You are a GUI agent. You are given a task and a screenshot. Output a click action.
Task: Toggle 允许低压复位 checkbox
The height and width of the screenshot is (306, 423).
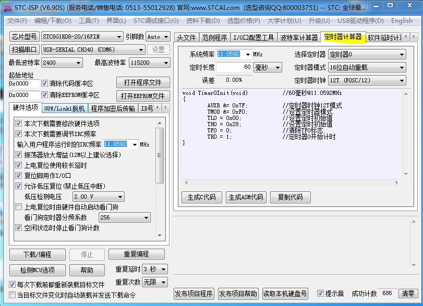(18, 186)
